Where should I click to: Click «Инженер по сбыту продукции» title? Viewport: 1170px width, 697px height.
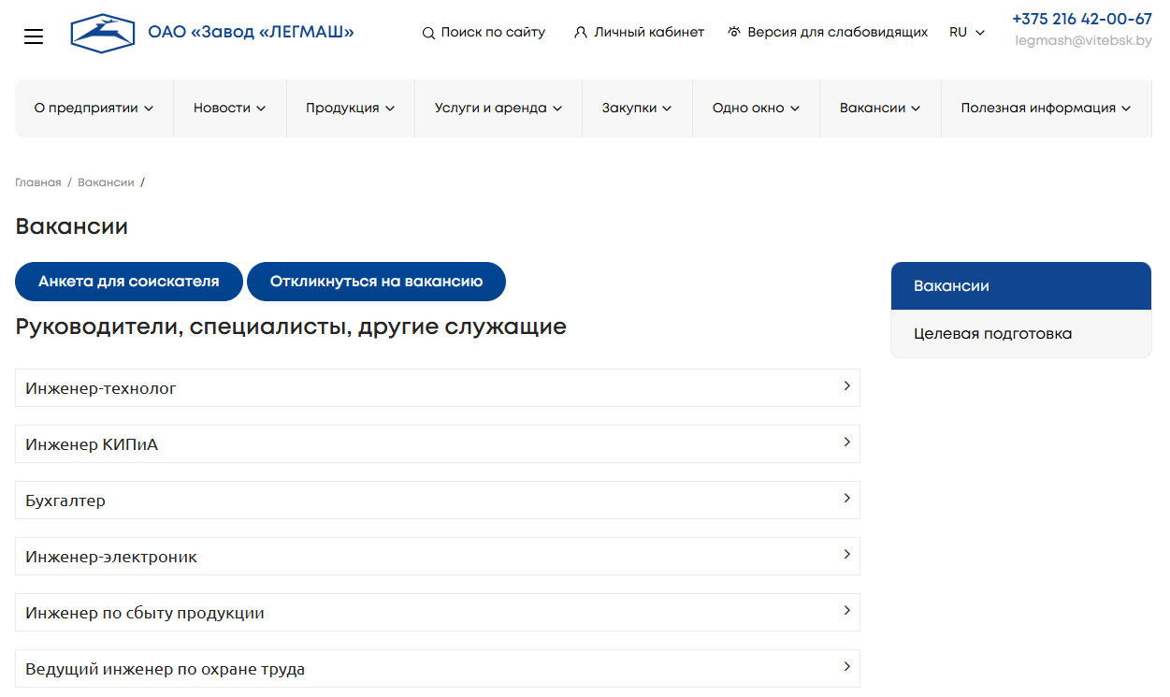[x=145, y=614]
